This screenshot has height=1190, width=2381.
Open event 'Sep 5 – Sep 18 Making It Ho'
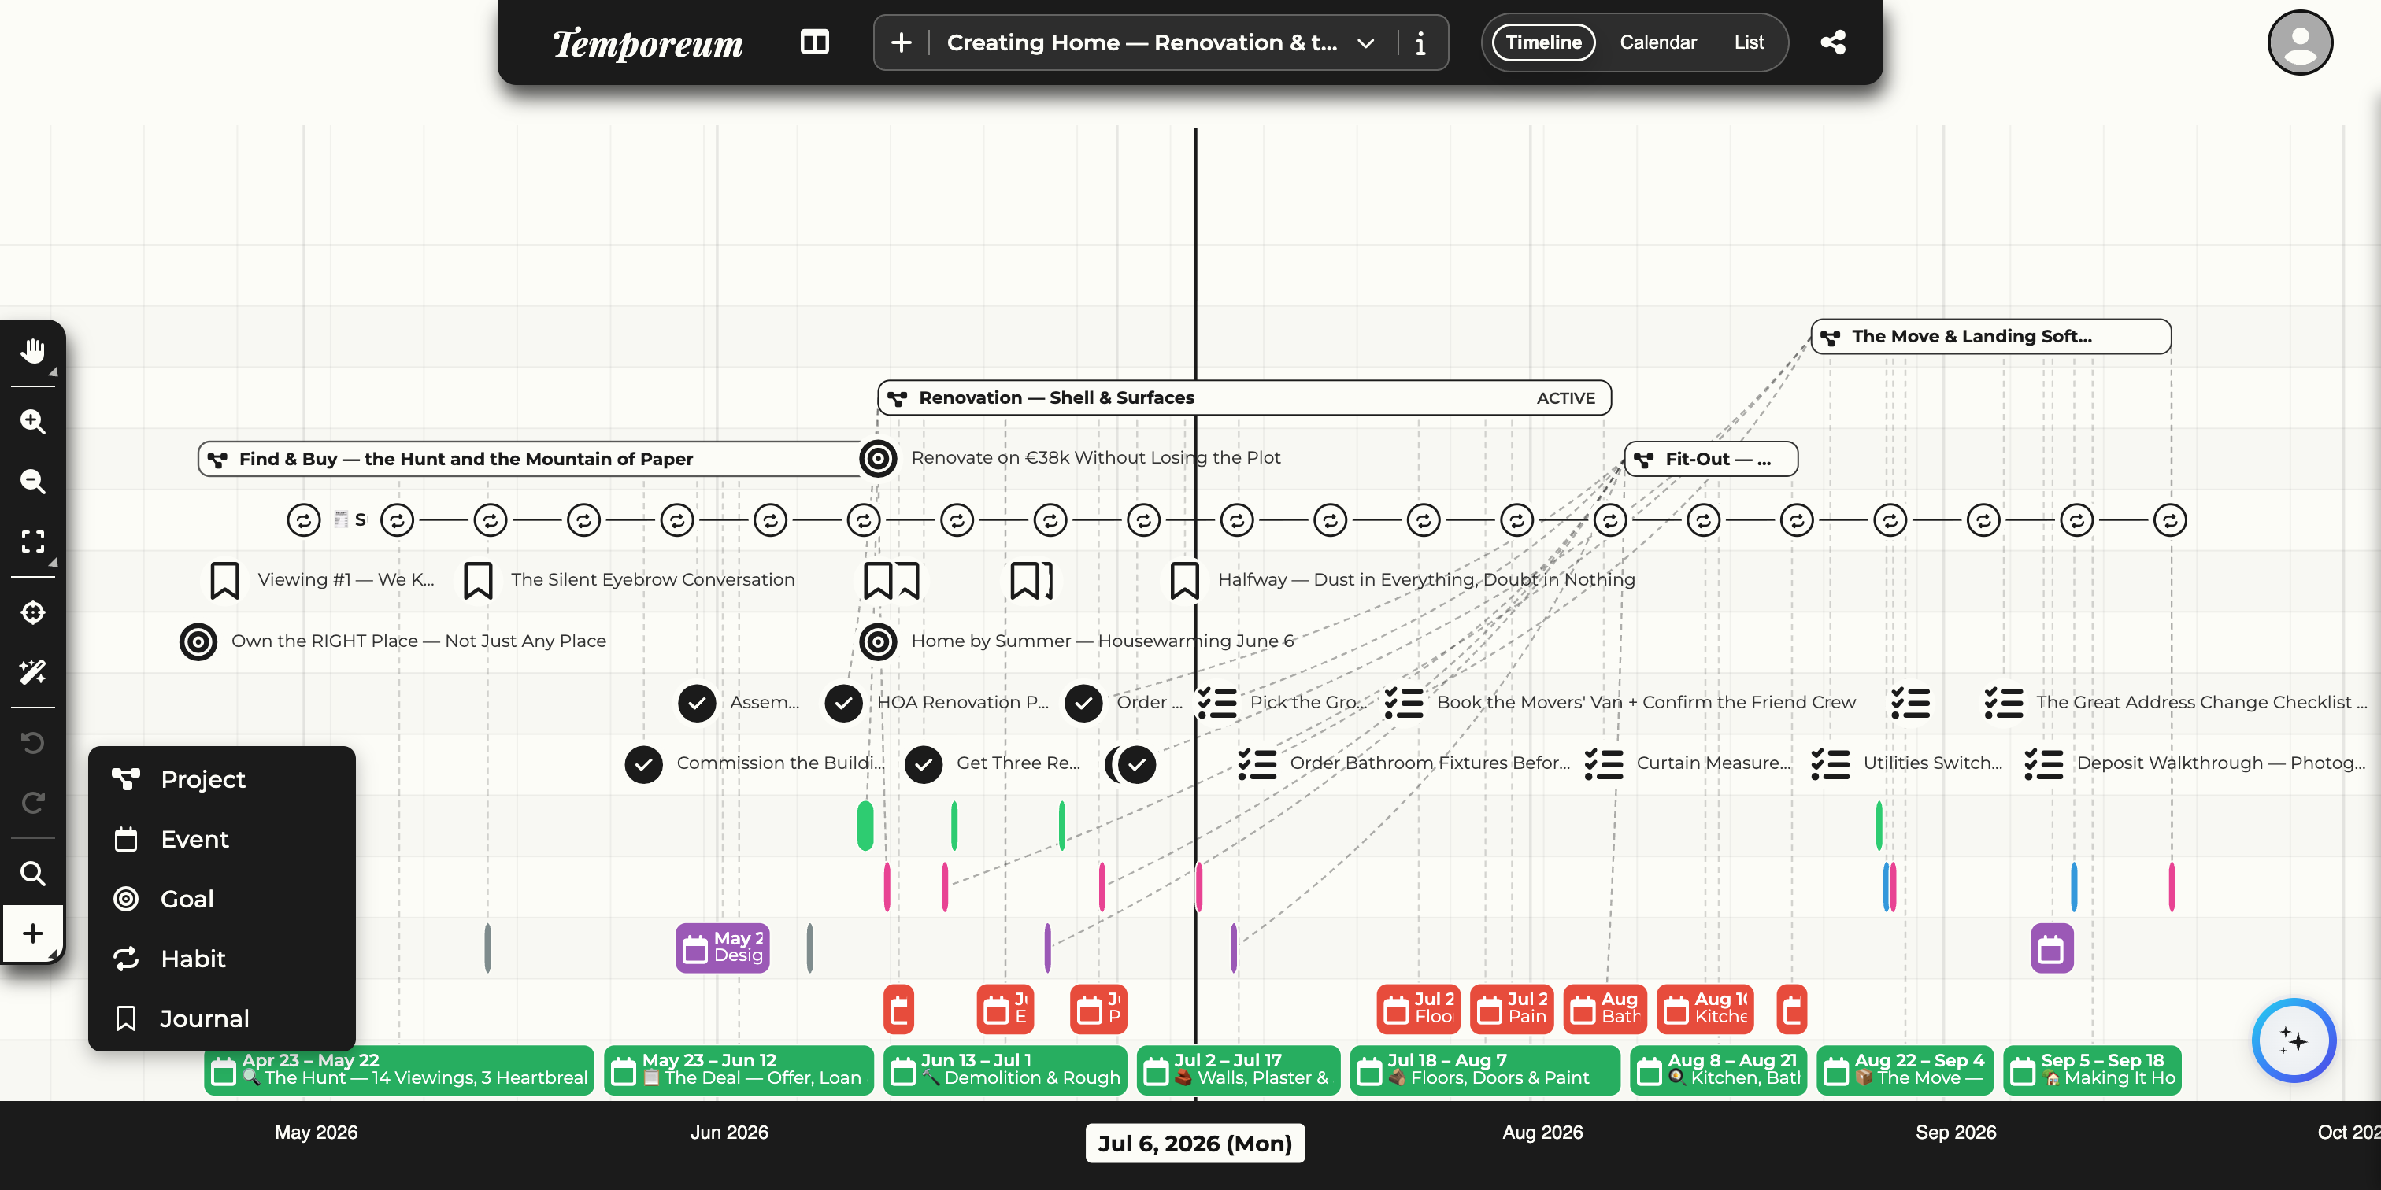[2093, 1070]
